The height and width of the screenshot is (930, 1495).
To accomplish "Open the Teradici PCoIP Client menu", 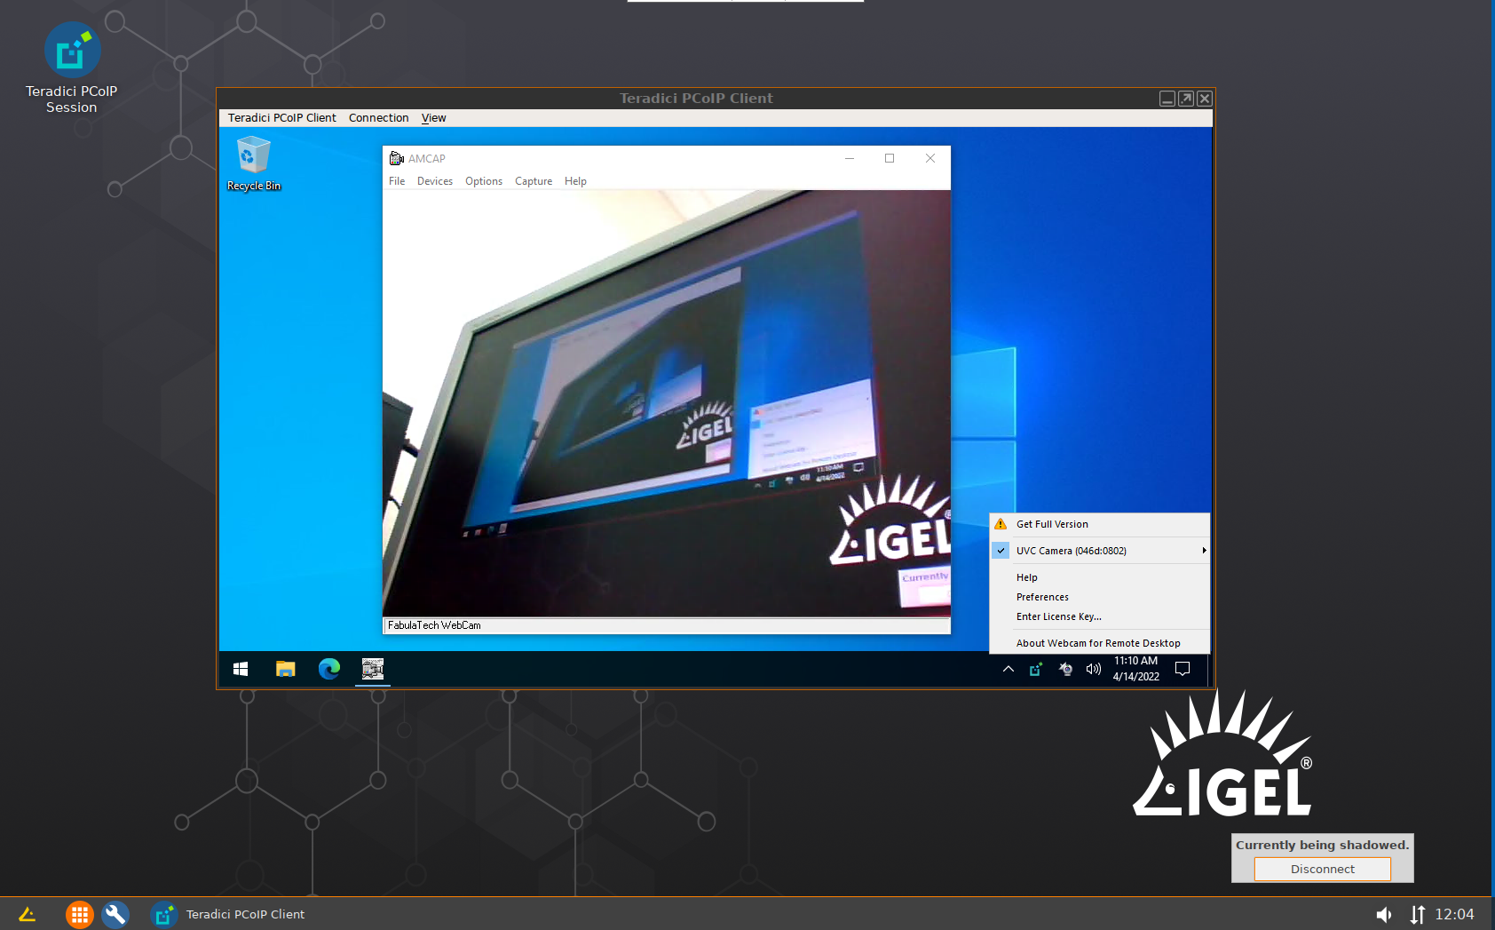I will [282, 118].
